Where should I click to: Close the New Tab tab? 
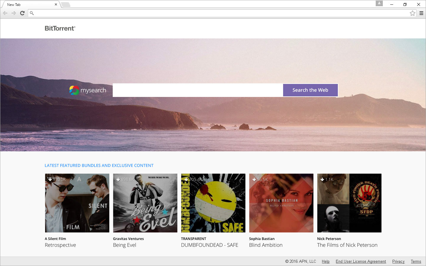pyautogui.click(x=56, y=4)
